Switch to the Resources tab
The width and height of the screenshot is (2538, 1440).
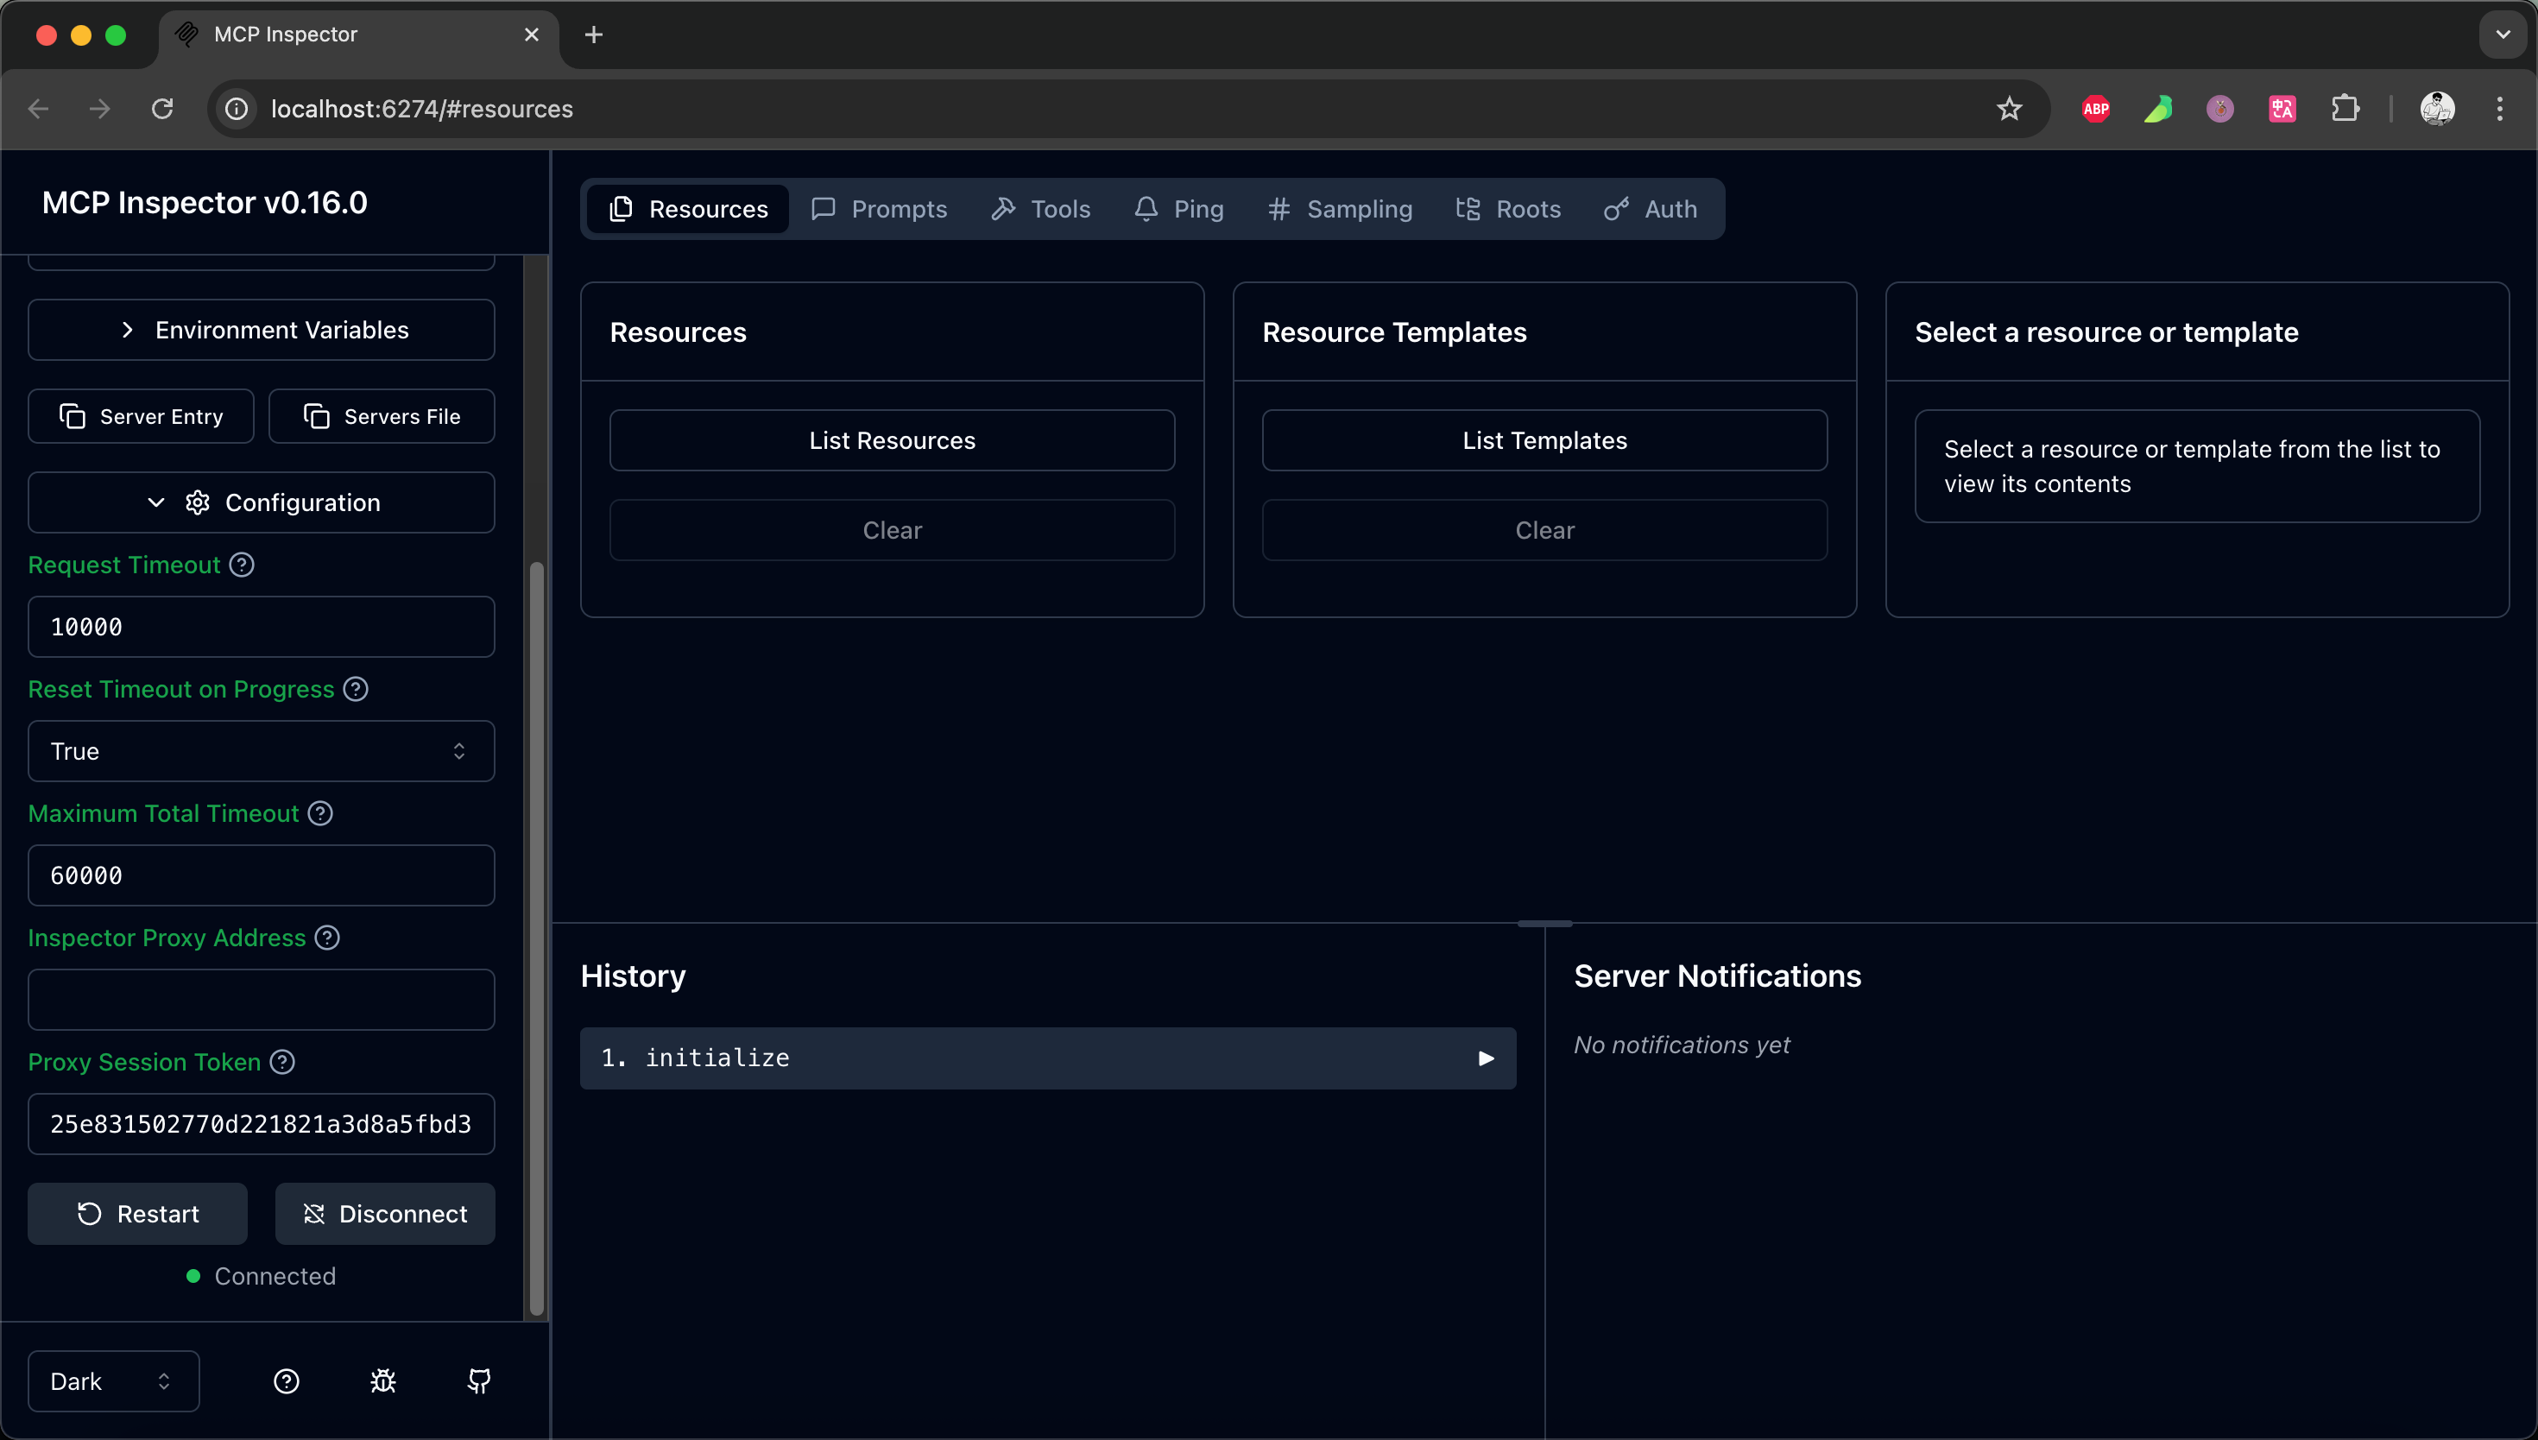[688, 209]
